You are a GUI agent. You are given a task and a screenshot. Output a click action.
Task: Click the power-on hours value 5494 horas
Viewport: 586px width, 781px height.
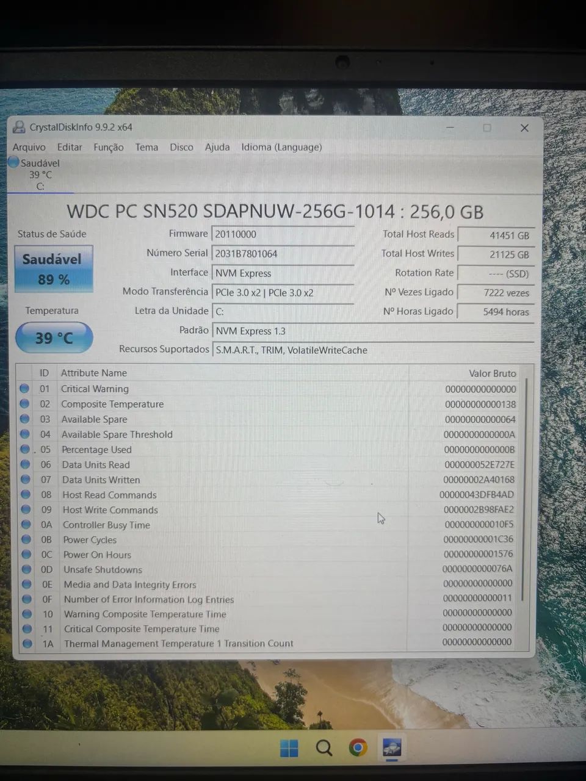coord(496,312)
